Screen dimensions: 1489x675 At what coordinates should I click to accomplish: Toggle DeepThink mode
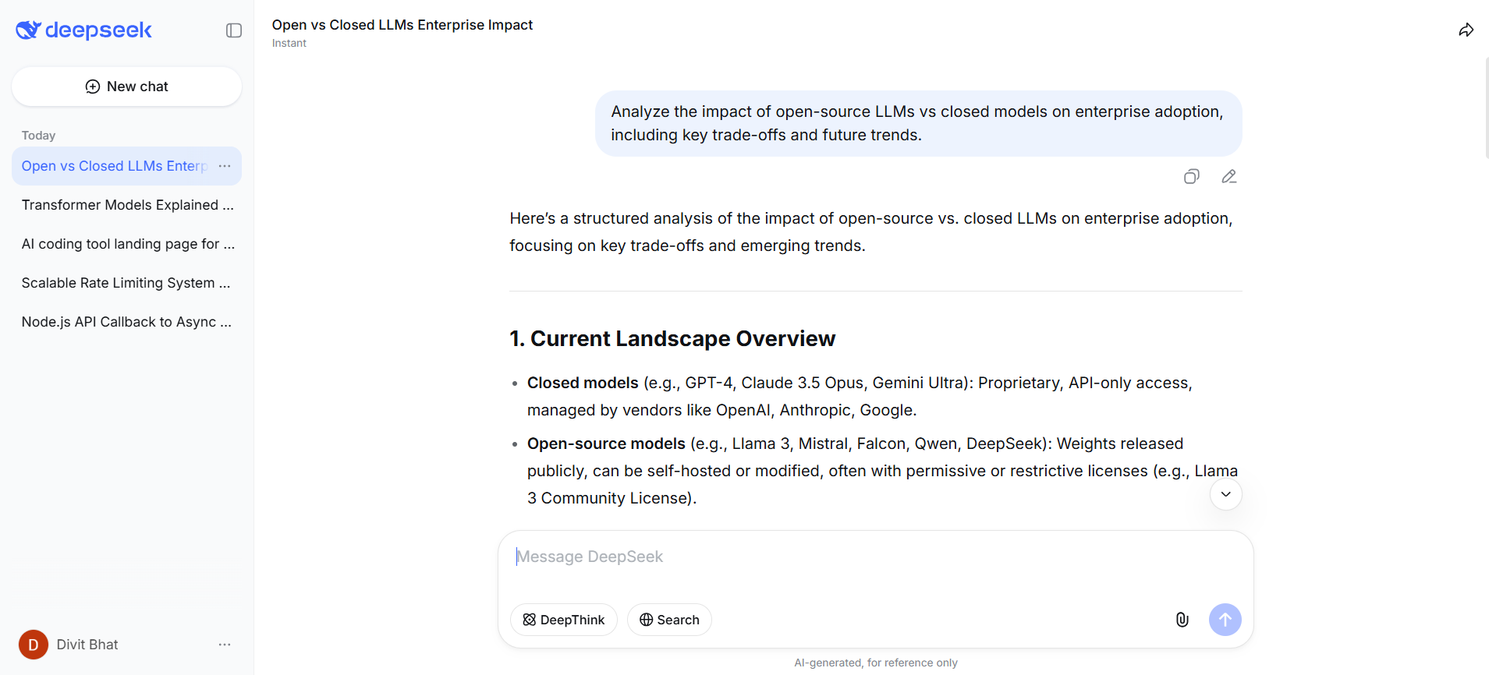pyautogui.click(x=564, y=620)
